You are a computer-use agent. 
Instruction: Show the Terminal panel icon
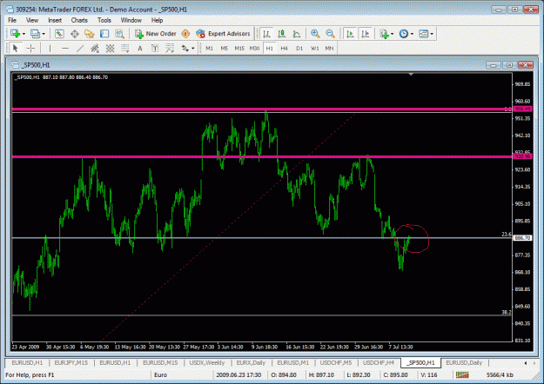[104, 34]
